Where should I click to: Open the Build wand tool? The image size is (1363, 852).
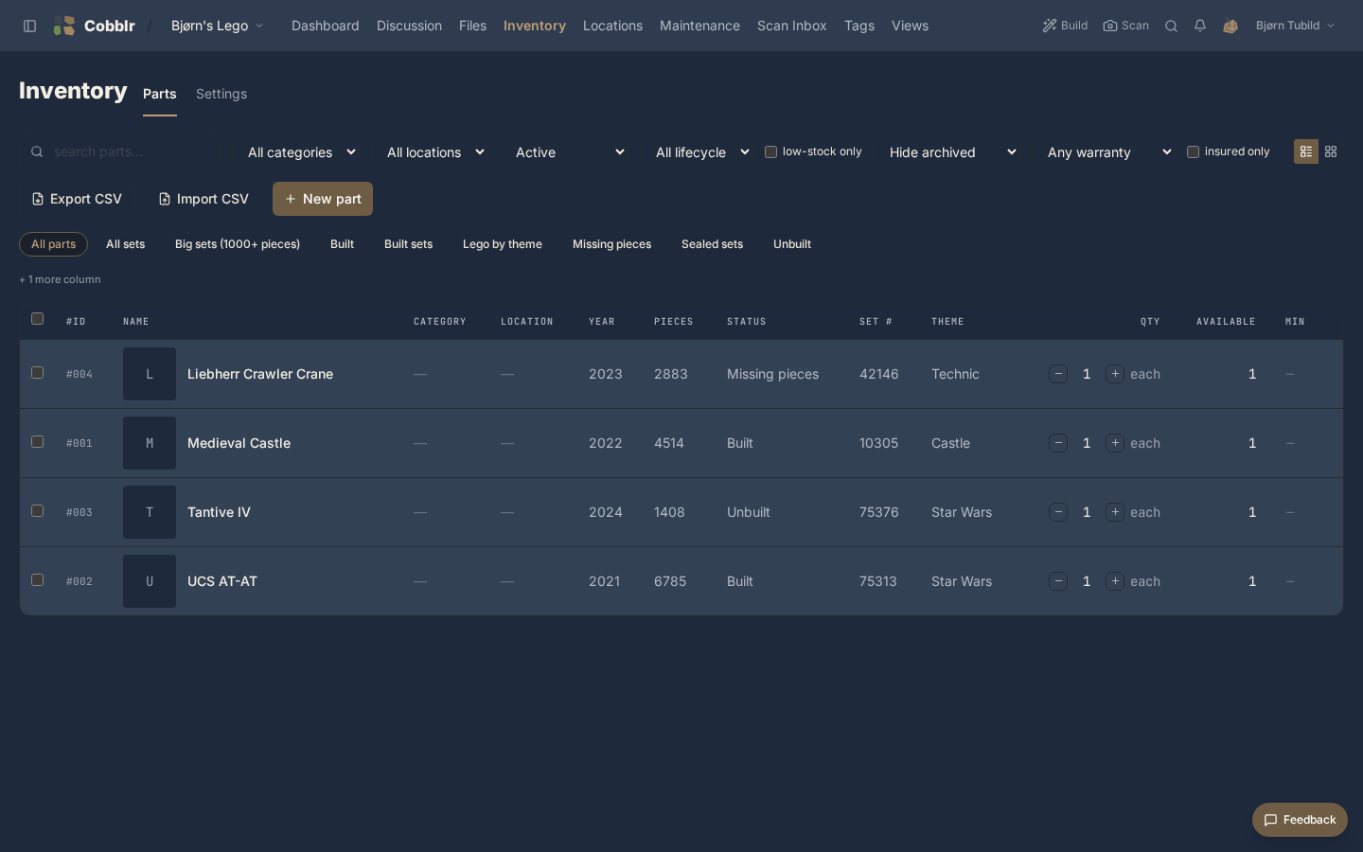point(1065,26)
